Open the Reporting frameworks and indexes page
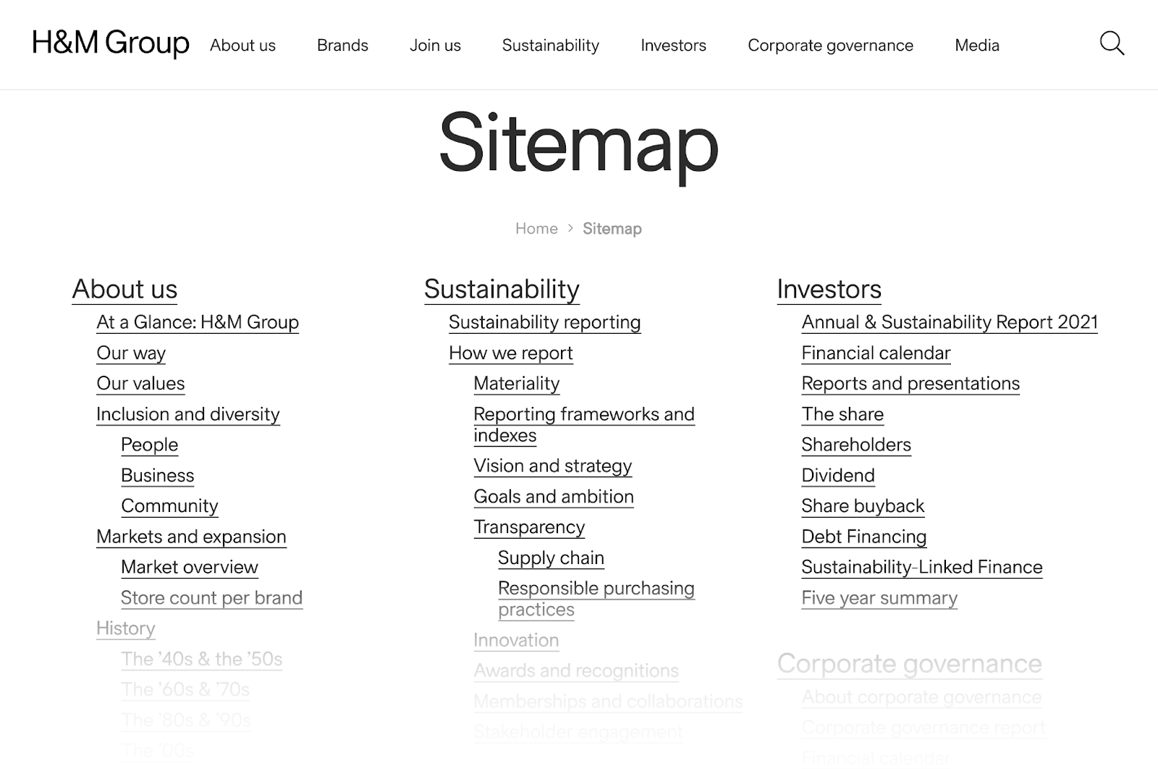 point(583,424)
